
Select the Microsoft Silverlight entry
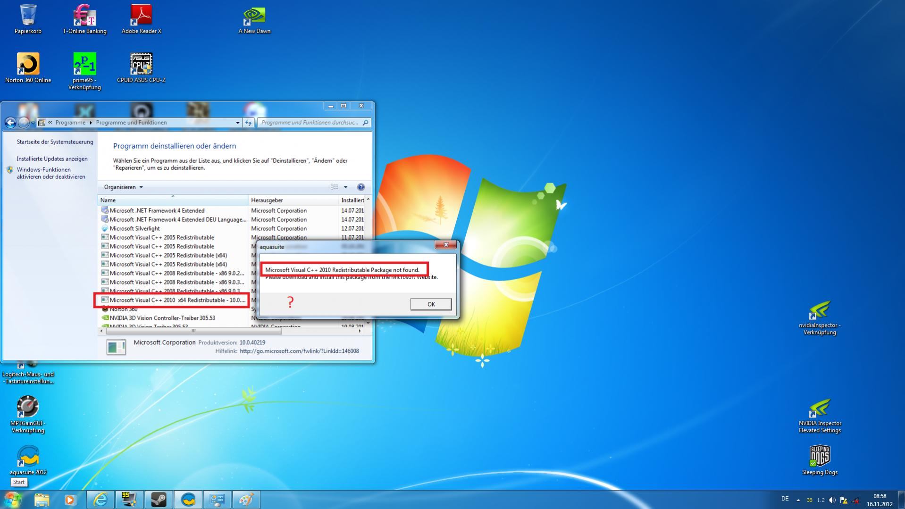(233, 228)
